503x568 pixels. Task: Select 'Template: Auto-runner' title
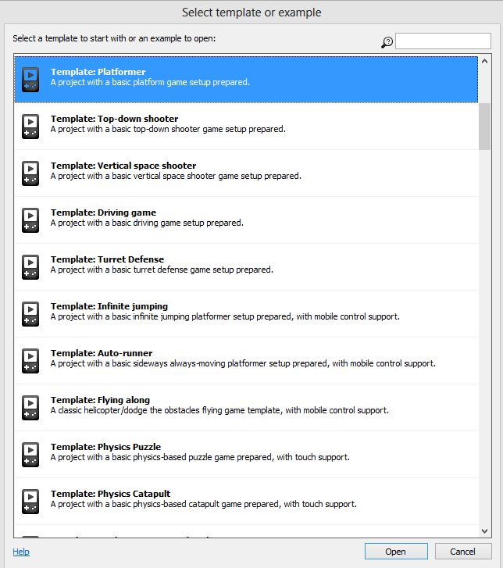pyautogui.click(x=102, y=353)
